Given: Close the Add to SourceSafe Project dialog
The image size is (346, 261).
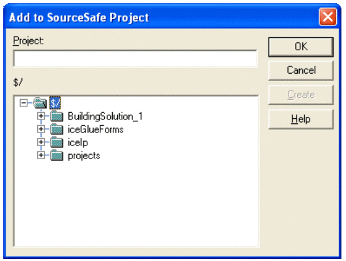Looking at the screenshot, I should coord(328,17).
